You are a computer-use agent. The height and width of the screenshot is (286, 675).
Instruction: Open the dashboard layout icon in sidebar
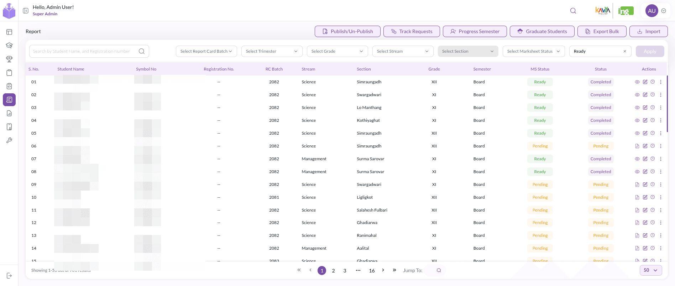pyautogui.click(x=9, y=32)
